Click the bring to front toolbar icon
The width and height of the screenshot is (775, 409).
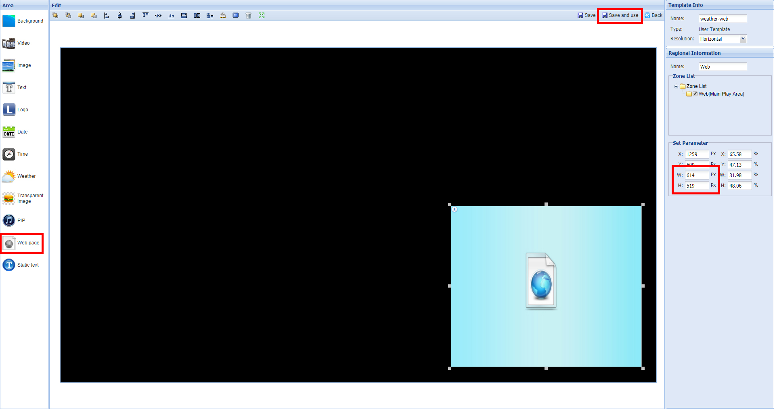(x=55, y=15)
